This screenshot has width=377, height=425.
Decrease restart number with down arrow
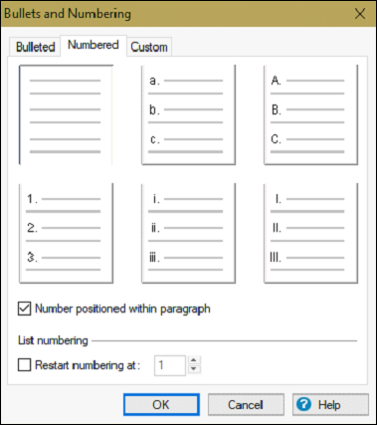tap(194, 369)
